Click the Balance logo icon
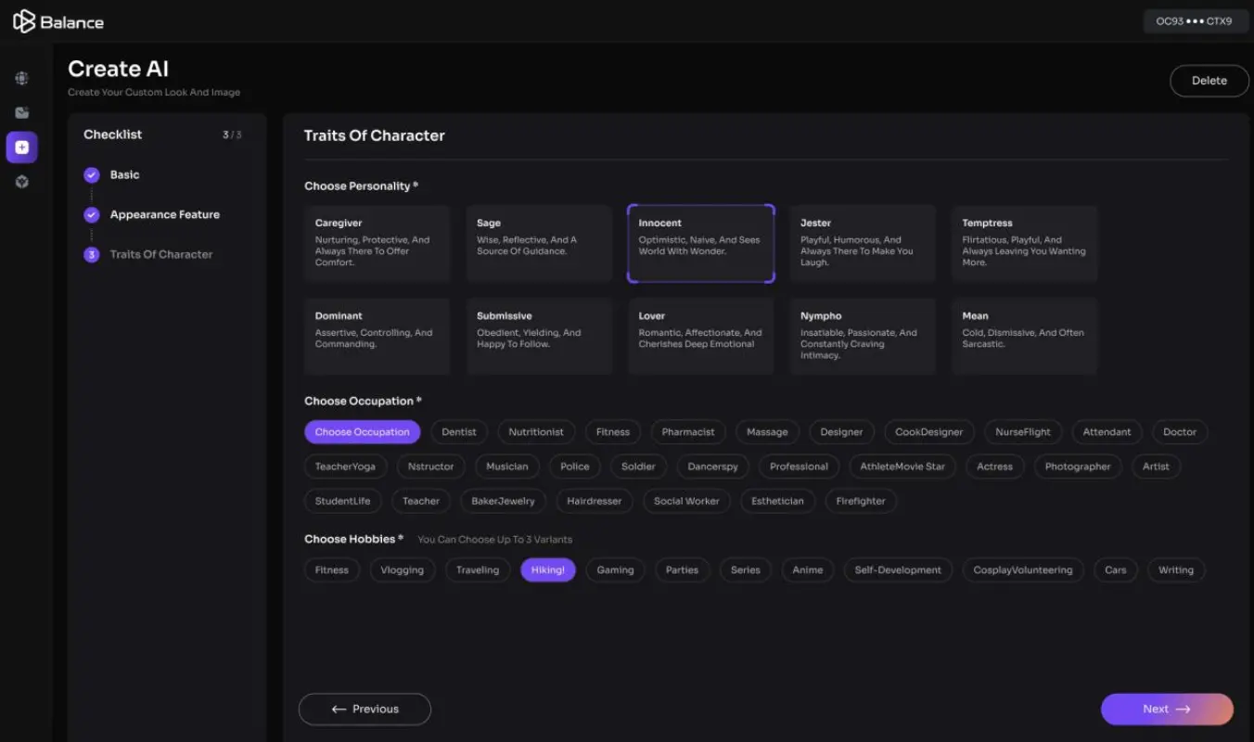The height and width of the screenshot is (742, 1254). tap(23, 19)
